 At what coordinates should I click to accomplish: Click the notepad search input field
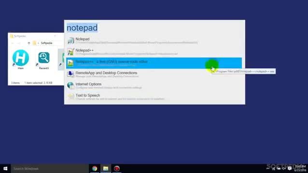click(x=154, y=28)
